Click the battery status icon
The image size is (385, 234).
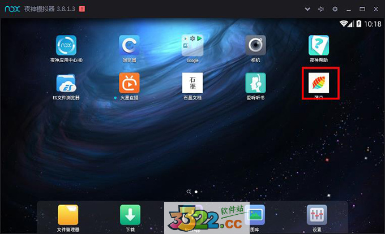[x=359, y=24]
